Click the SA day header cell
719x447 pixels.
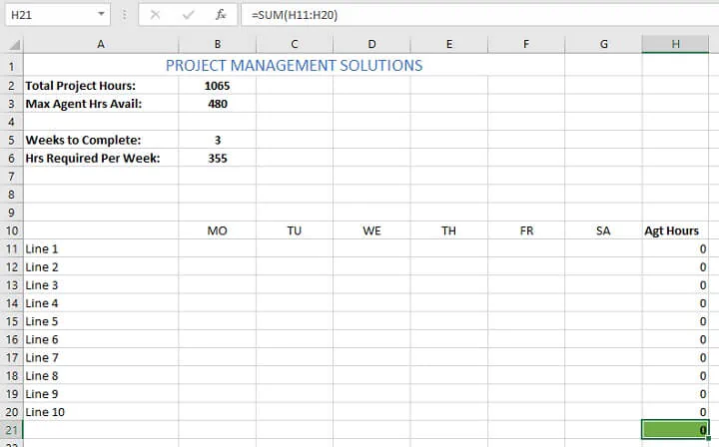tap(603, 230)
